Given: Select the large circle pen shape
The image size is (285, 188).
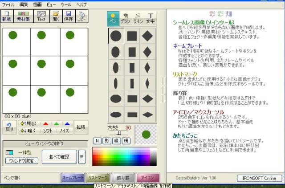Looking at the screenshot, I should pyautogui.click(x=116, y=36).
